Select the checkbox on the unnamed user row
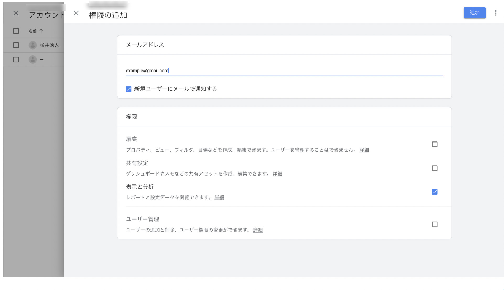Screen dimensions: 504x290 pyautogui.click(x=15, y=59)
